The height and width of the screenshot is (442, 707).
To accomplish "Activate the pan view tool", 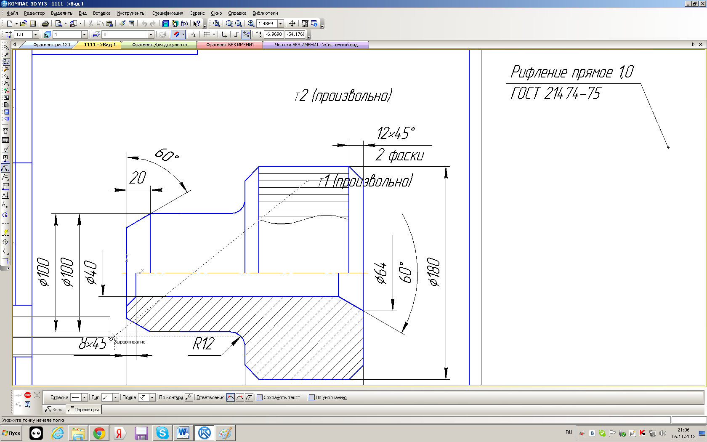I will click(x=292, y=24).
